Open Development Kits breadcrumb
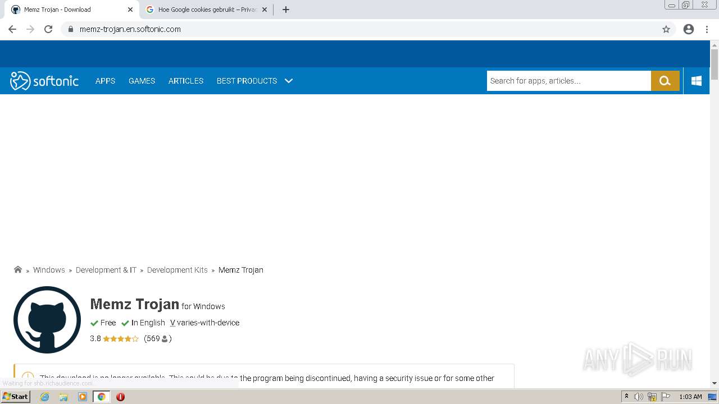 coord(178,270)
